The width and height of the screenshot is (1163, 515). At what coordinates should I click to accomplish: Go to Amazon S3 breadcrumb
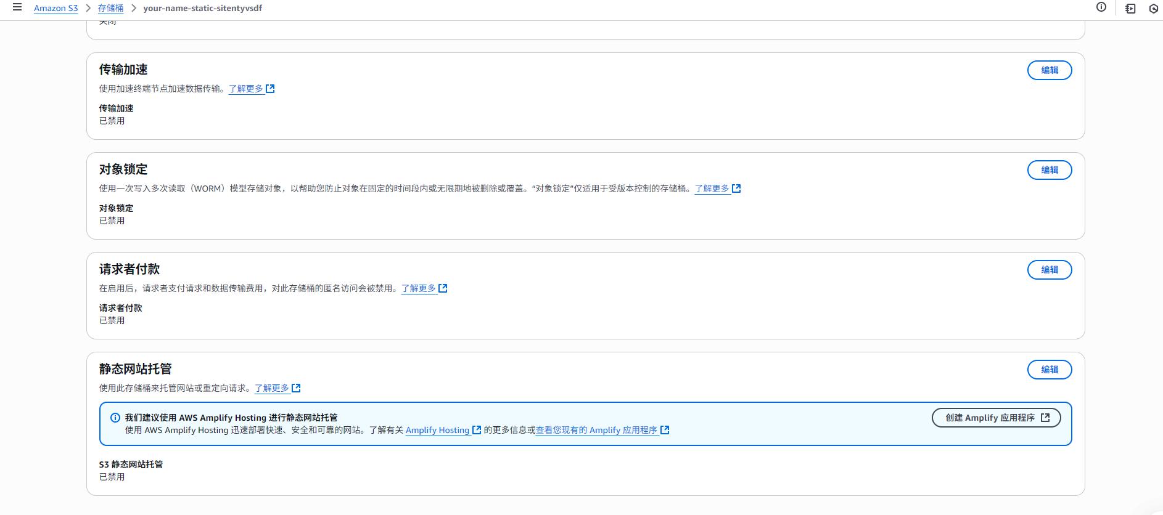56,8
